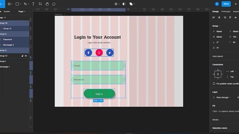
Task: Open the Resources components tool
Action: [40, 4]
